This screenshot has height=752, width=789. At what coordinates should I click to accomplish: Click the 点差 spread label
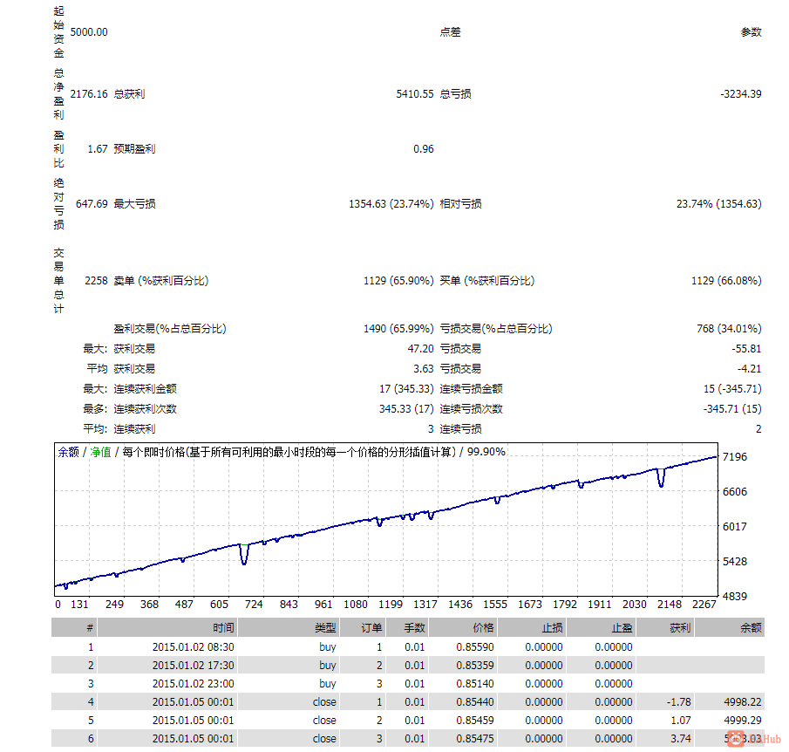(x=451, y=32)
